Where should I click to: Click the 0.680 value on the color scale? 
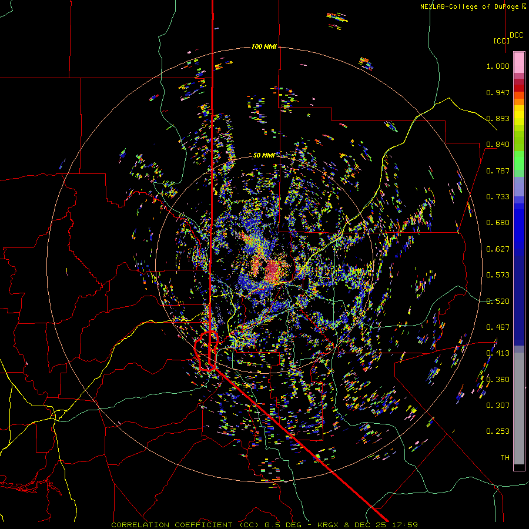pyautogui.click(x=498, y=223)
